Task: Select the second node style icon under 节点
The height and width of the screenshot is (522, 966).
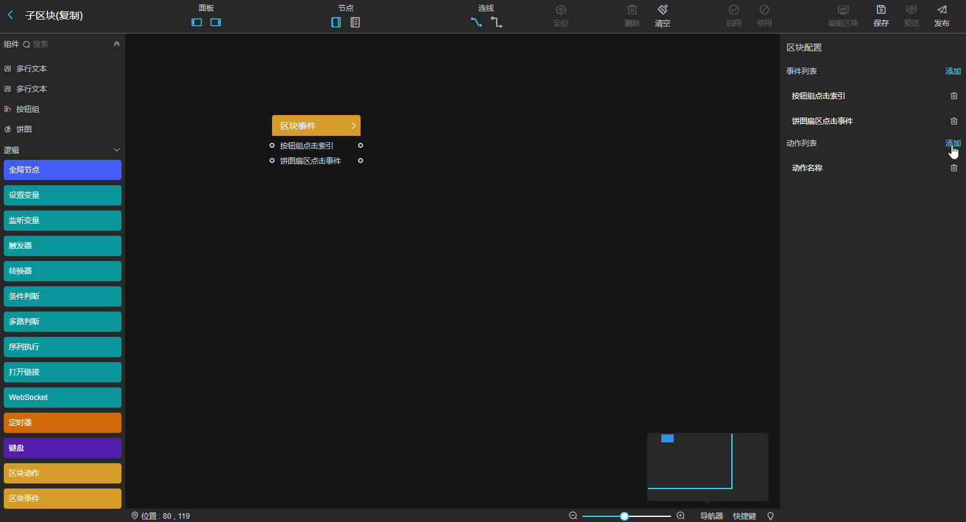Action: (x=356, y=22)
